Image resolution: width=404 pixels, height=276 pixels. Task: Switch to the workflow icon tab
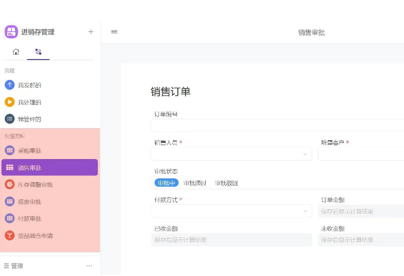click(38, 52)
